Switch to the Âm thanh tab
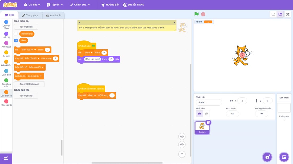 tap(53, 15)
